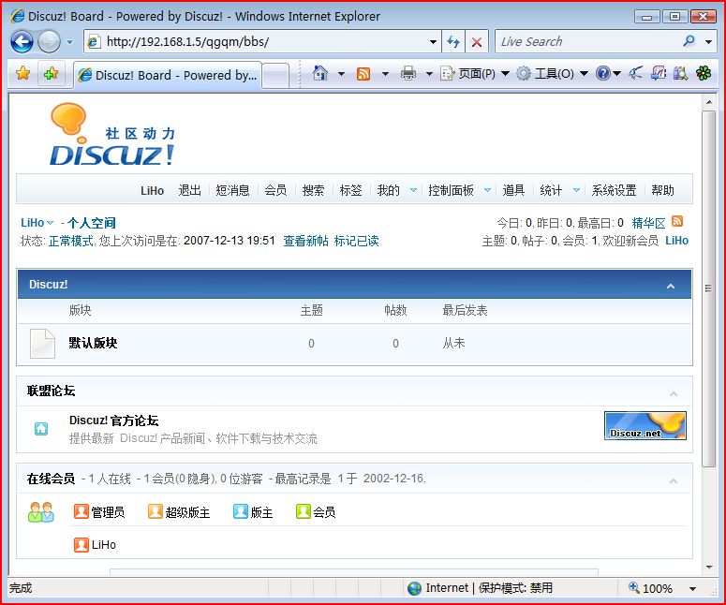Viewport: 726px width, 605px height.
Task: Open the Help question mark icon
Action: coord(603,73)
